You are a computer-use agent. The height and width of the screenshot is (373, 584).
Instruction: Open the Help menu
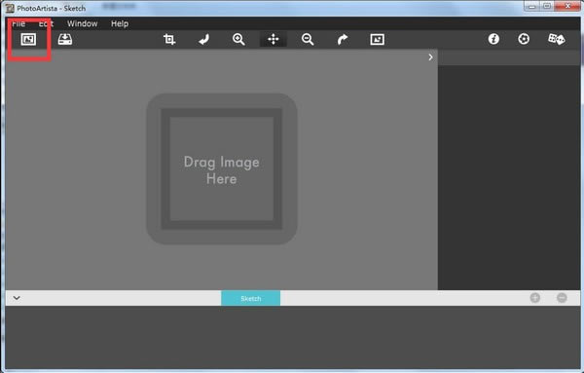point(120,23)
